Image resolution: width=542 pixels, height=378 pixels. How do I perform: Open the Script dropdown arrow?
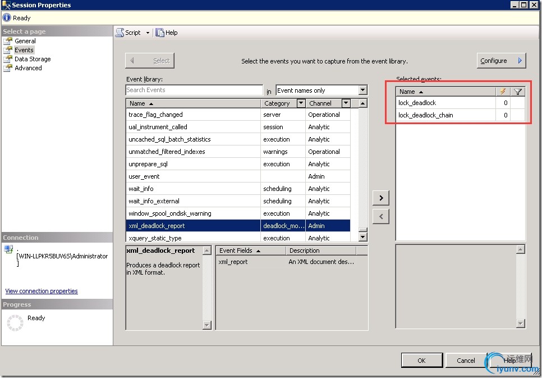(148, 33)
